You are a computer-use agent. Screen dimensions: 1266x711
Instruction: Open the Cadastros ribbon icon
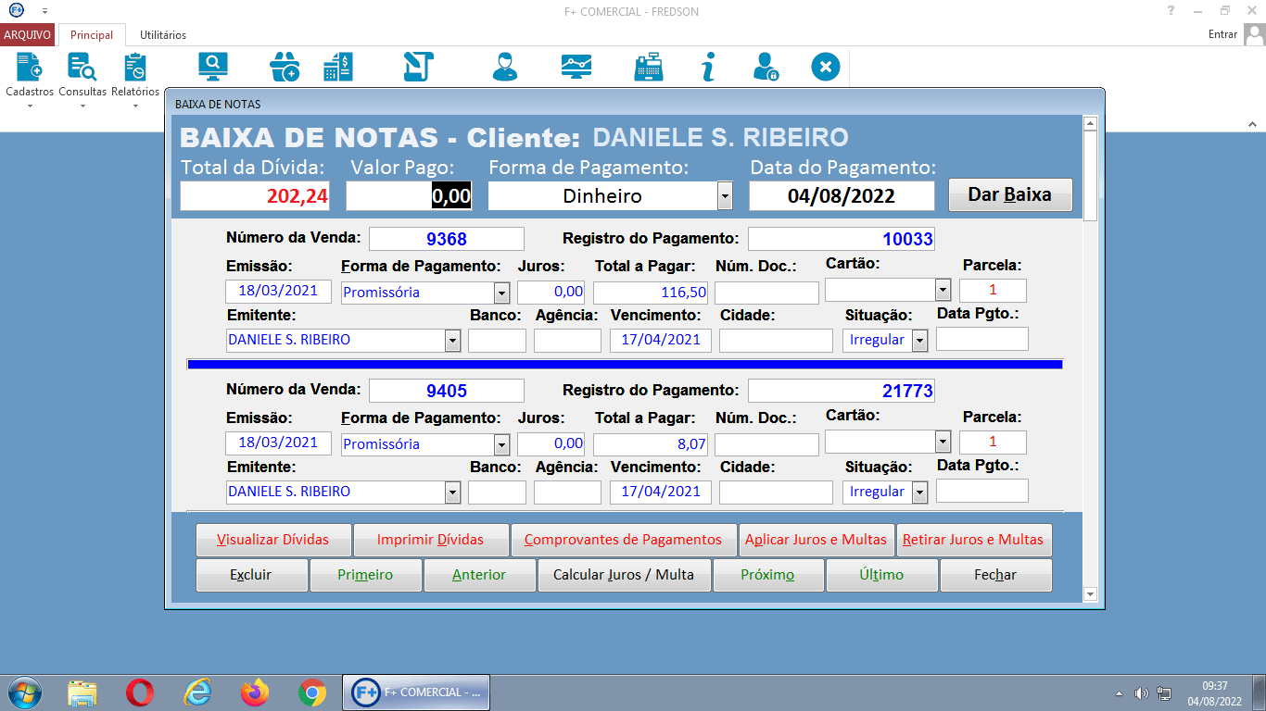tap(30, 68)
